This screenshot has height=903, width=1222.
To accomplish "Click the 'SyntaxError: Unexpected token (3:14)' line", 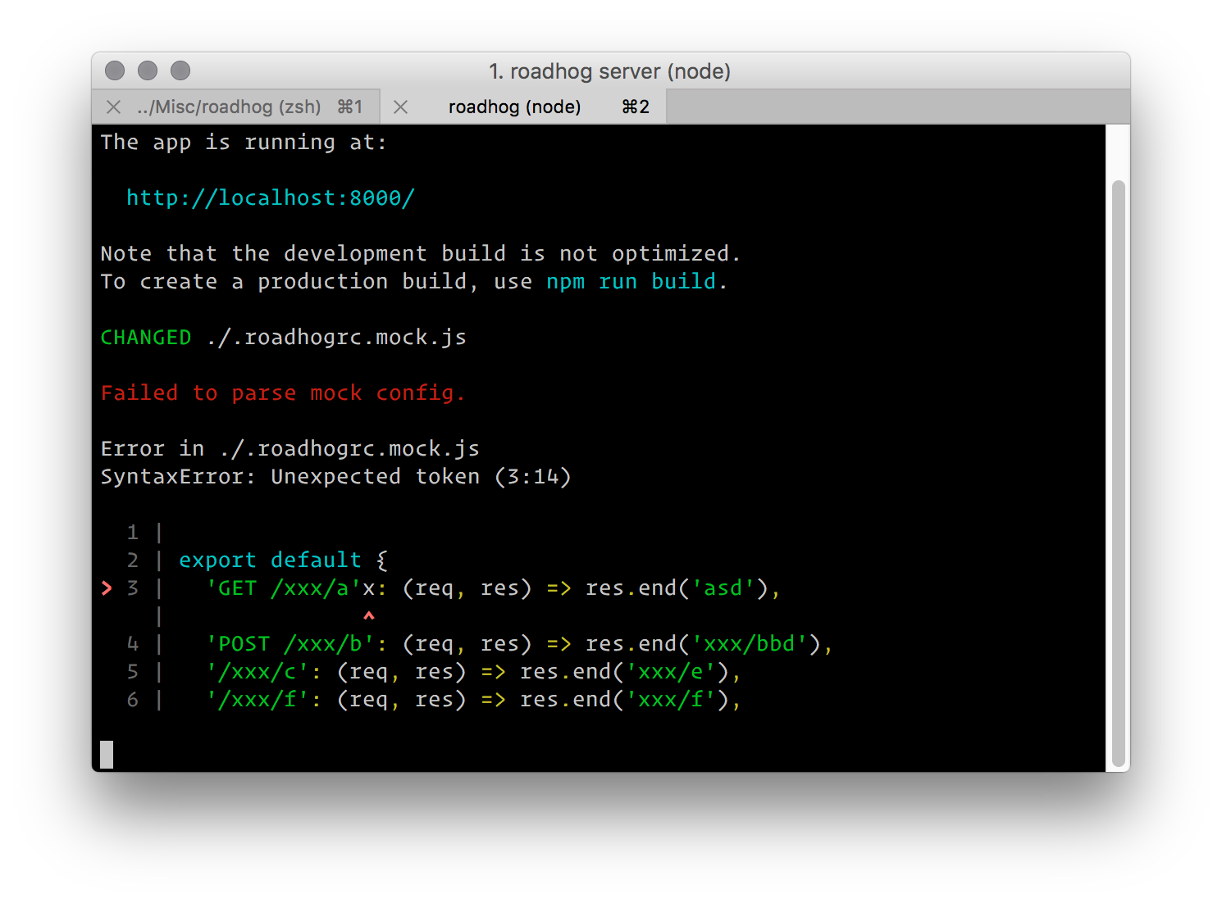I will click(335, 476).
